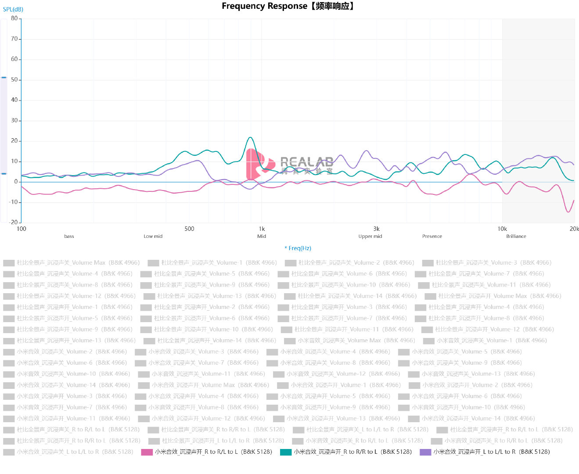Click the pink swatch for 小米音效_沉浸声开_R to R/L to L
Viewport: 579px width, 474px height.
(147, 452)
